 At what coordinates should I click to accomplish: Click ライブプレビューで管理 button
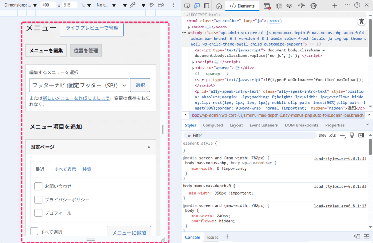click(x=92, y=29)
